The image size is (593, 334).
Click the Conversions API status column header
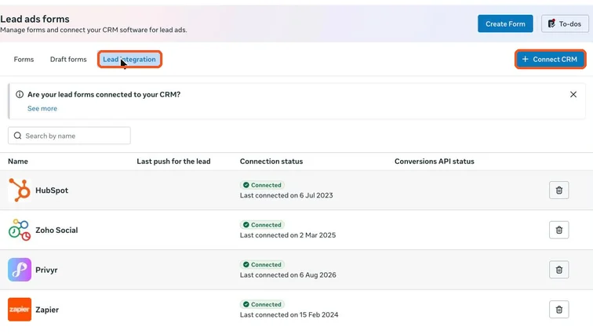[x=435, y=162]
